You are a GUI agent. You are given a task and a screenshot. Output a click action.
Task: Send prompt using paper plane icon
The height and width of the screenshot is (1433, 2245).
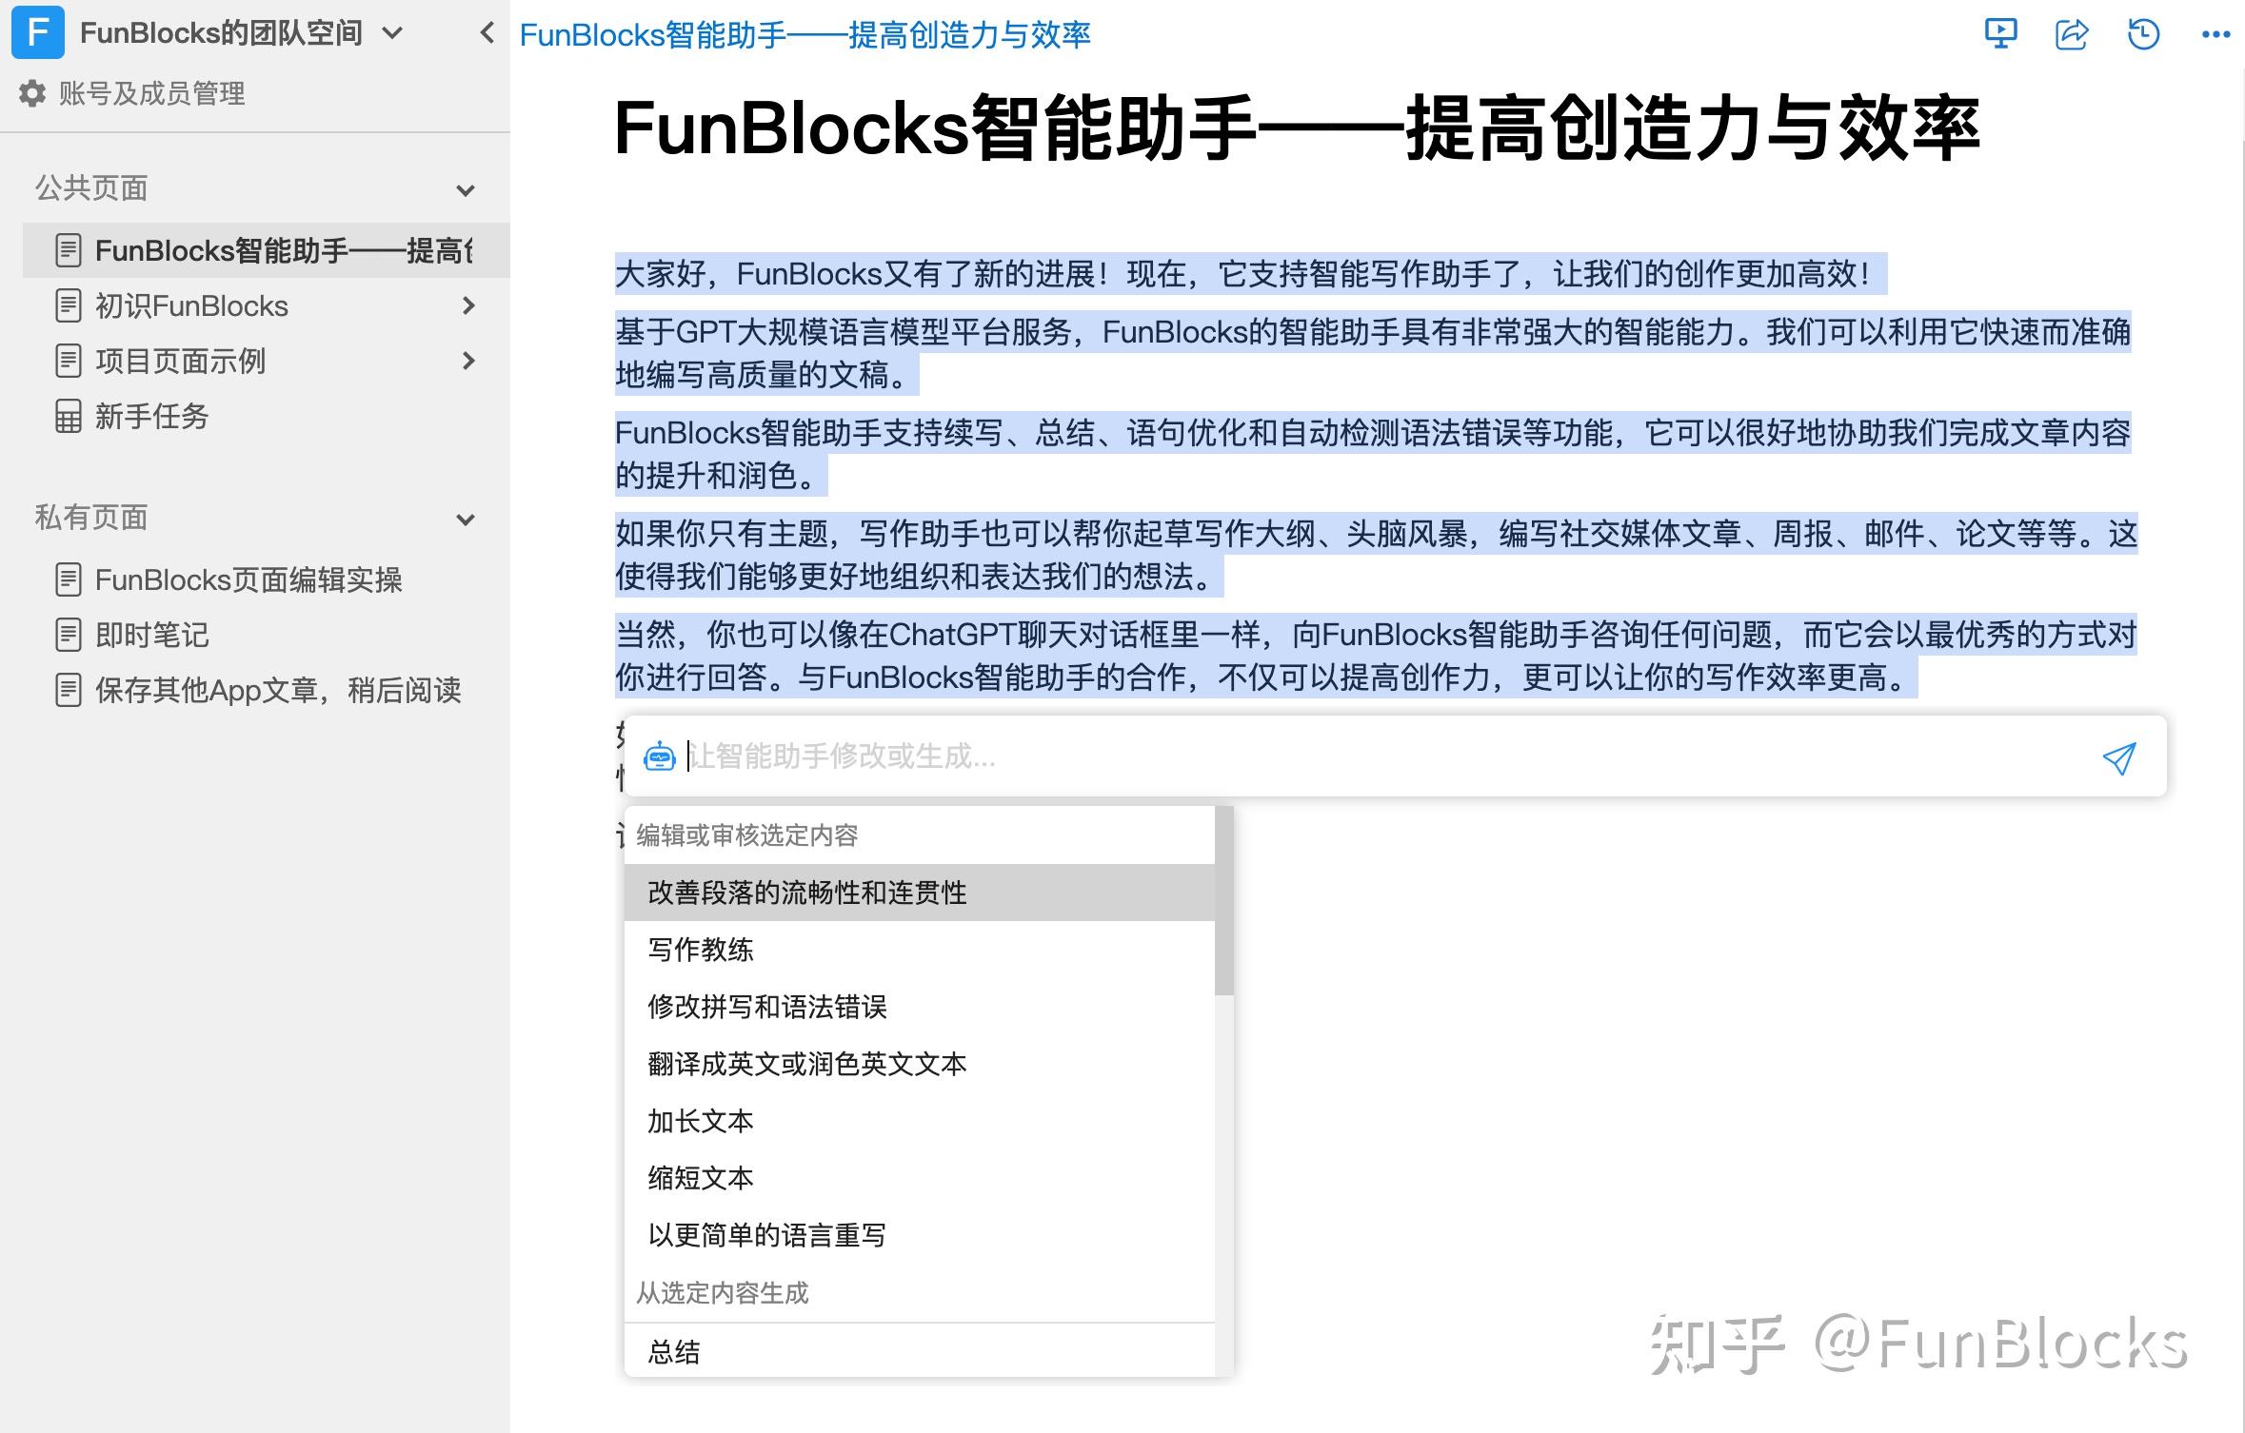tap(2119, 756)
